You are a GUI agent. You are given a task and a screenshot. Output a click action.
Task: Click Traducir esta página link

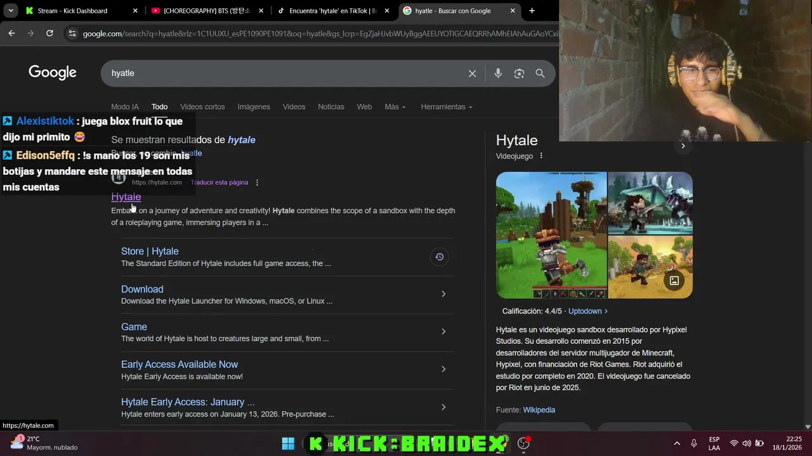(219, 182)
